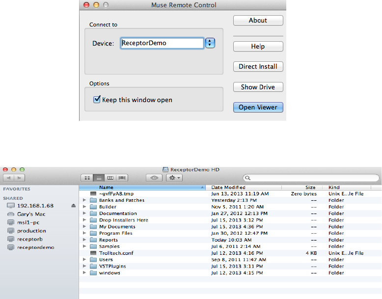Select the Trolltech.conf file name
382x299 pixels.
[116, 253]
